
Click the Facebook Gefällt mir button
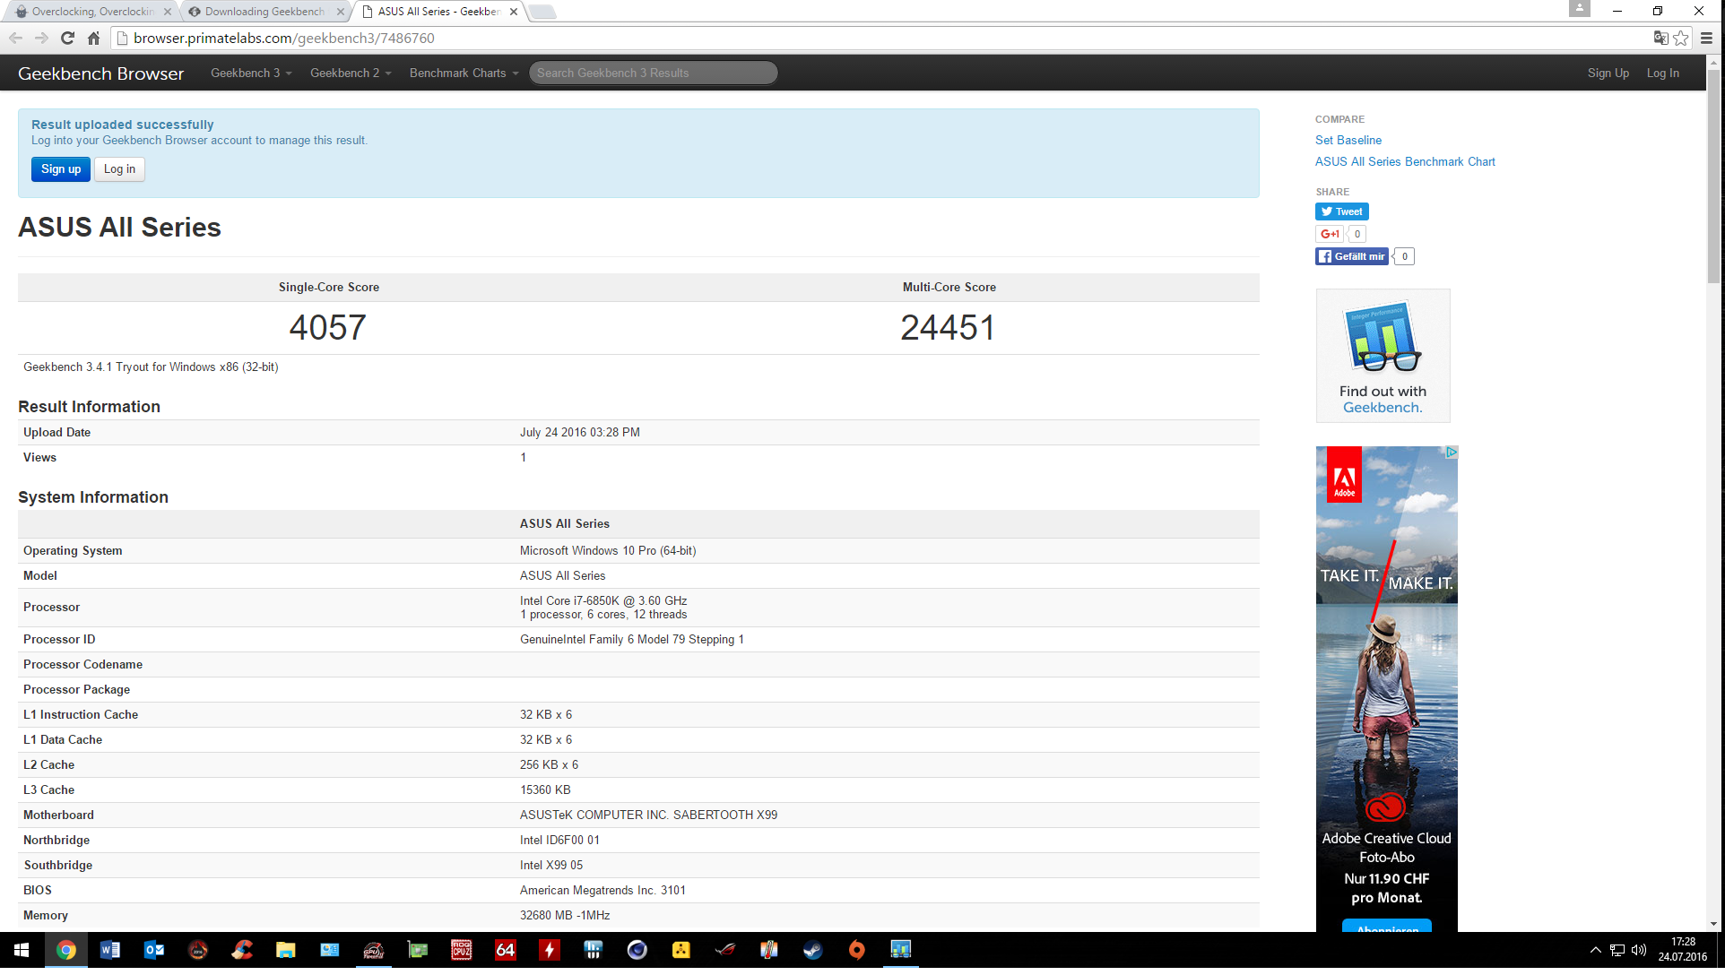coord(1351,256)
